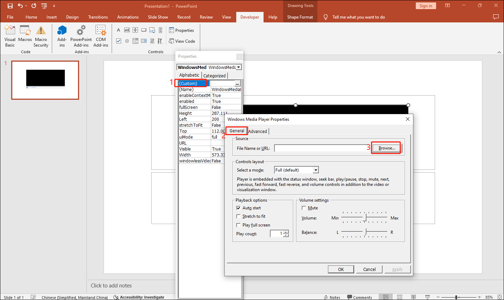Open the Transitions ribbon tab

(98, 17)
